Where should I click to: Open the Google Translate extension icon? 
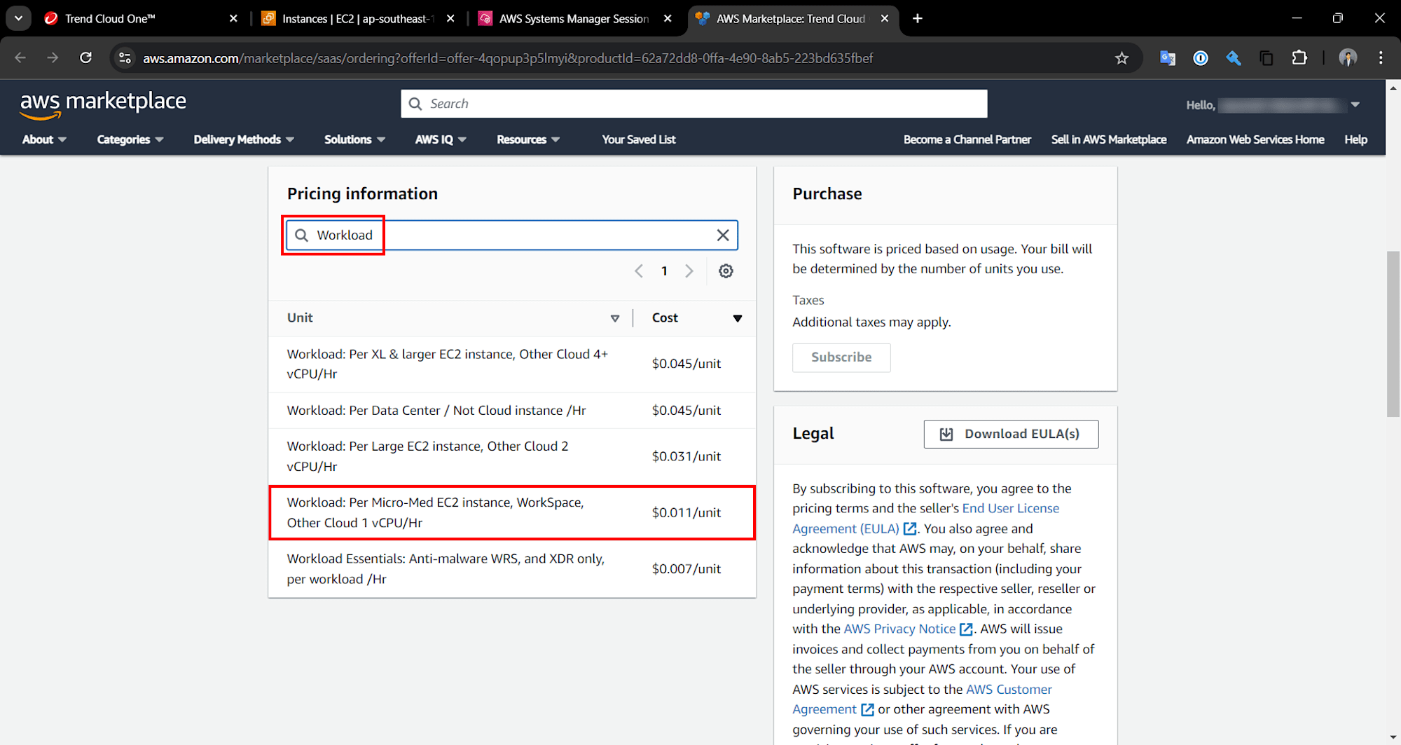coord(1167,58)
